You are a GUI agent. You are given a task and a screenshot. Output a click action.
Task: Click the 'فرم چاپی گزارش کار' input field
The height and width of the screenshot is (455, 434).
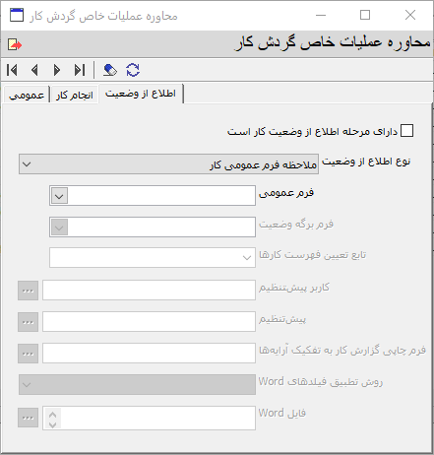coord(149,354)
